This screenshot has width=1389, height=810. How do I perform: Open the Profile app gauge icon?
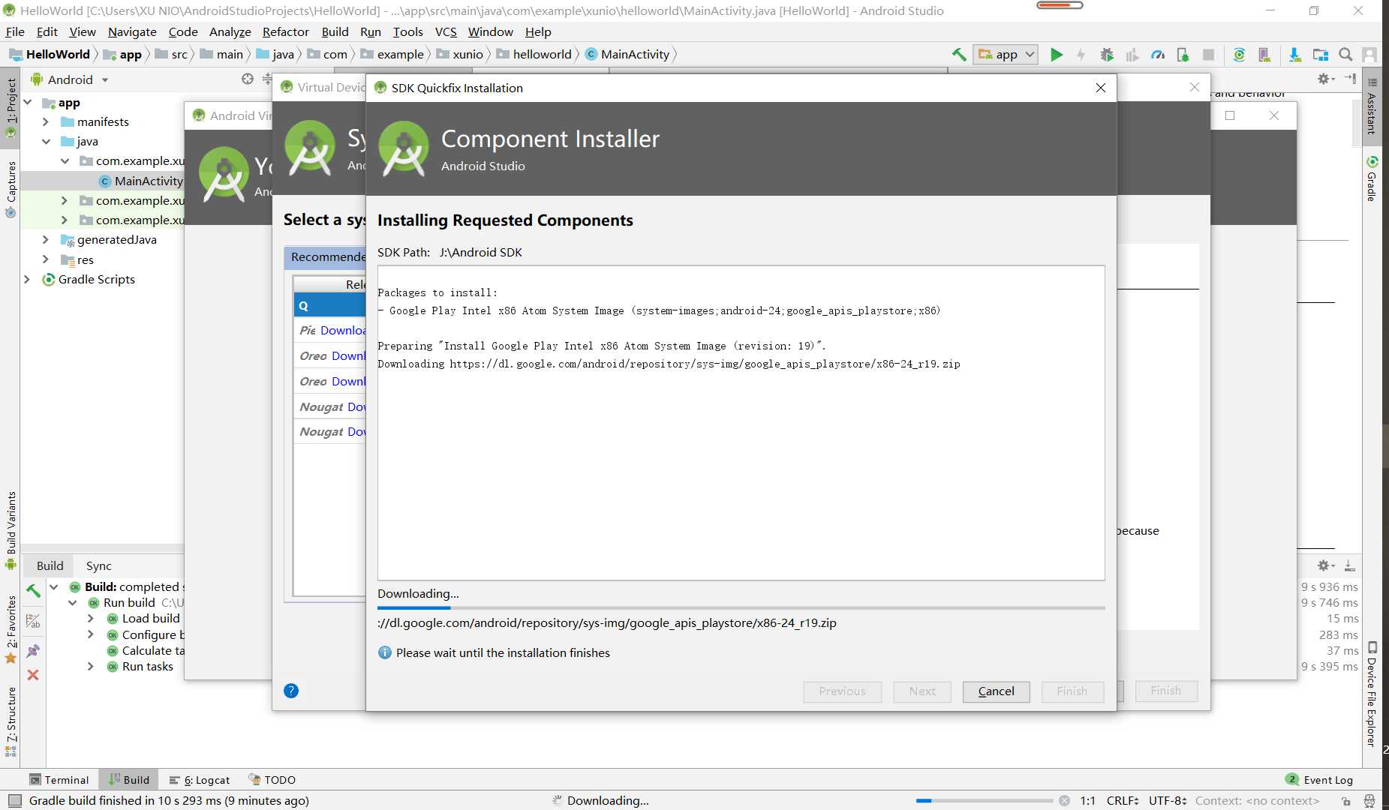(x=1158, y=54)
